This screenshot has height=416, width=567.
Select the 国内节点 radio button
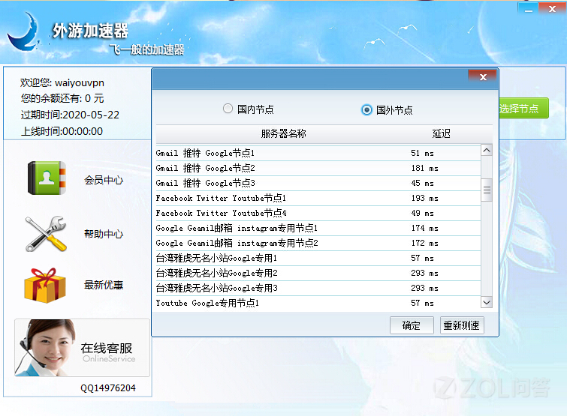228,109
